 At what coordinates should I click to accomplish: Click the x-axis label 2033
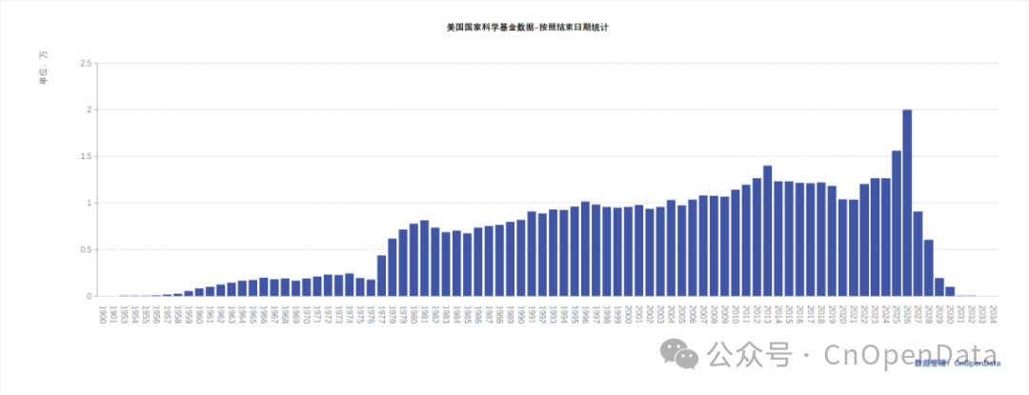pyautogui.click(x=982, y=312)
